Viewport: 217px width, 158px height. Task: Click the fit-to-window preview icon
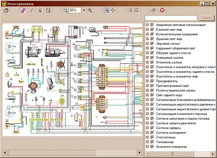pyautogui.click(x=48, y=10)
